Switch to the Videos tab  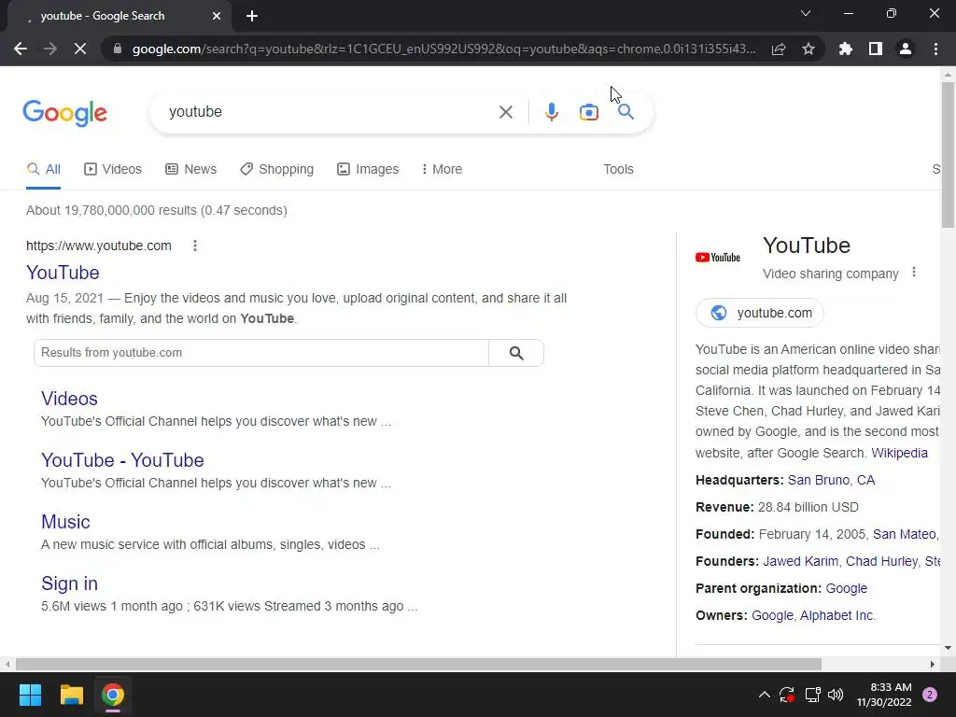[x=113, y=170]
